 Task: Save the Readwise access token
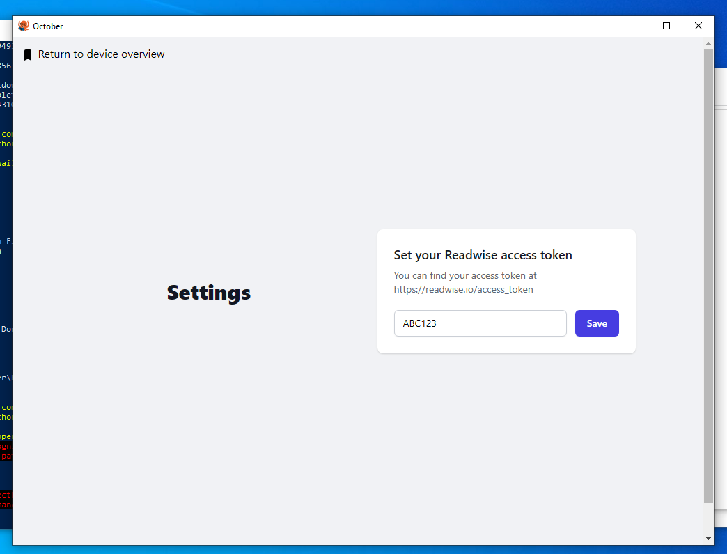(597, 323)
